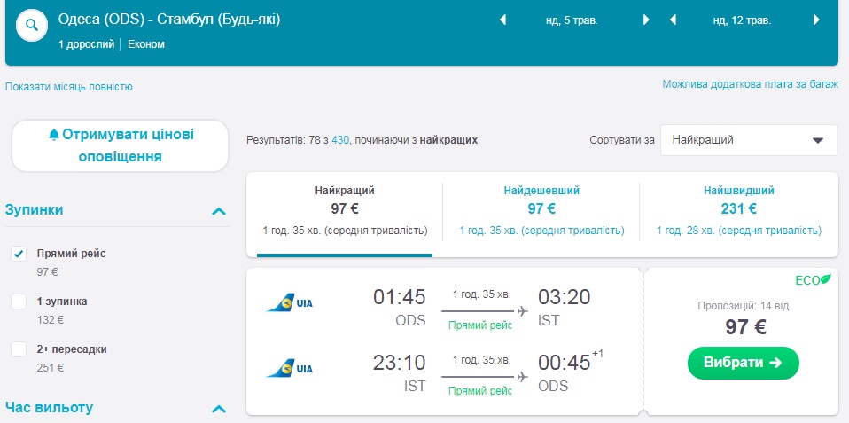Go to previous departure date arrow

[503, 20]
